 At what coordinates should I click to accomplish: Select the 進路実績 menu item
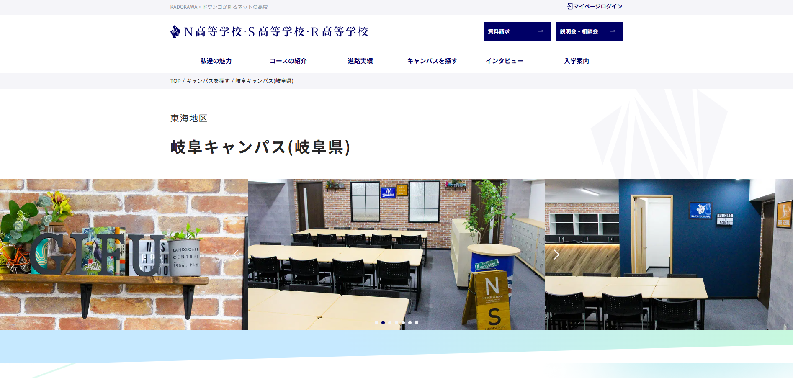(x=360, y=61)
